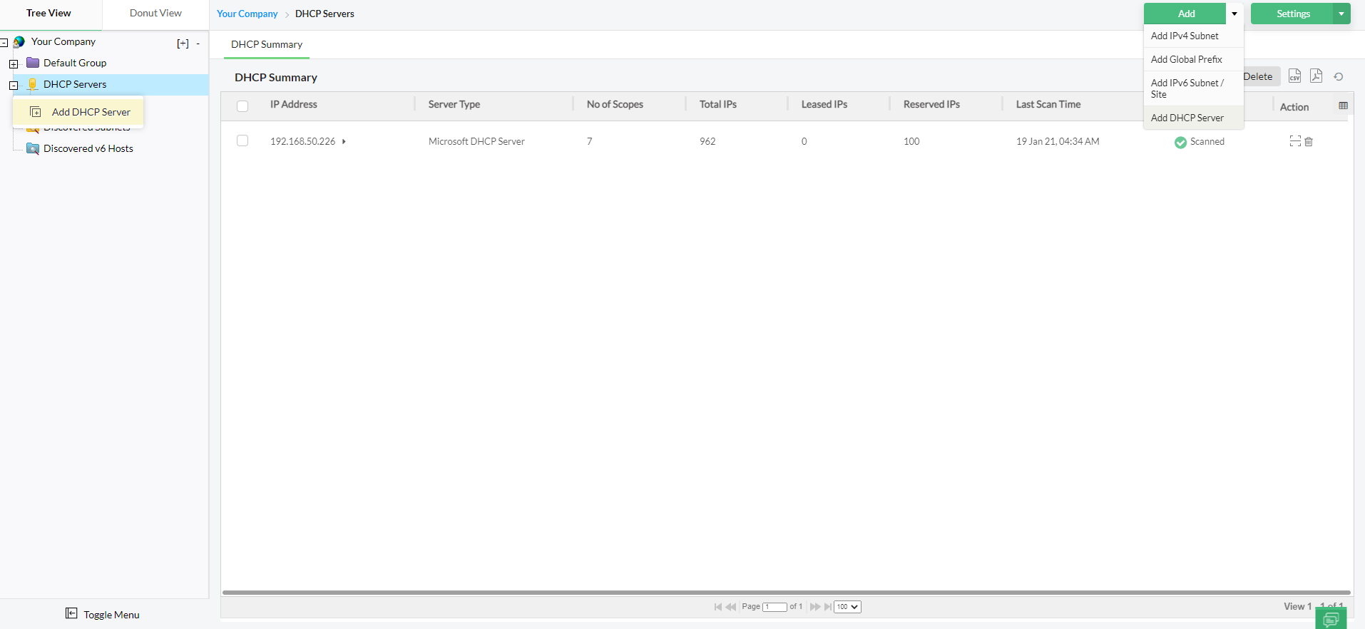Click the Default Group folder icon
Screen dimensions: 1365x629
[33, 63]
